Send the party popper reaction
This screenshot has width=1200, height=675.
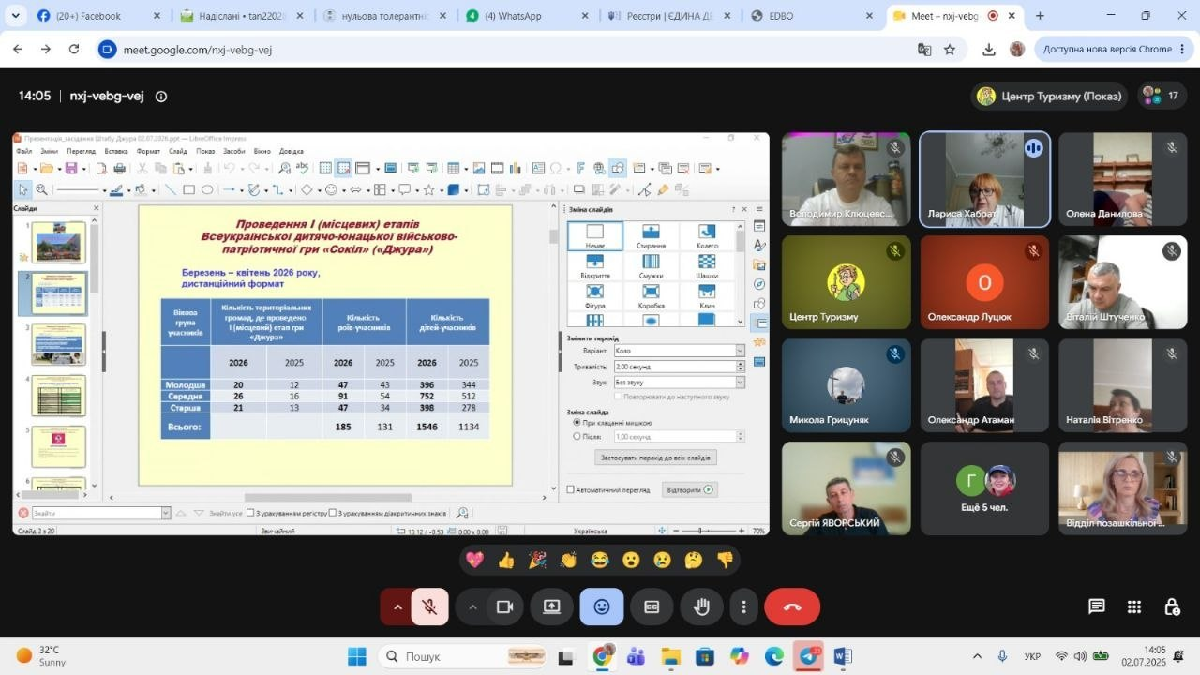(537, 560)
